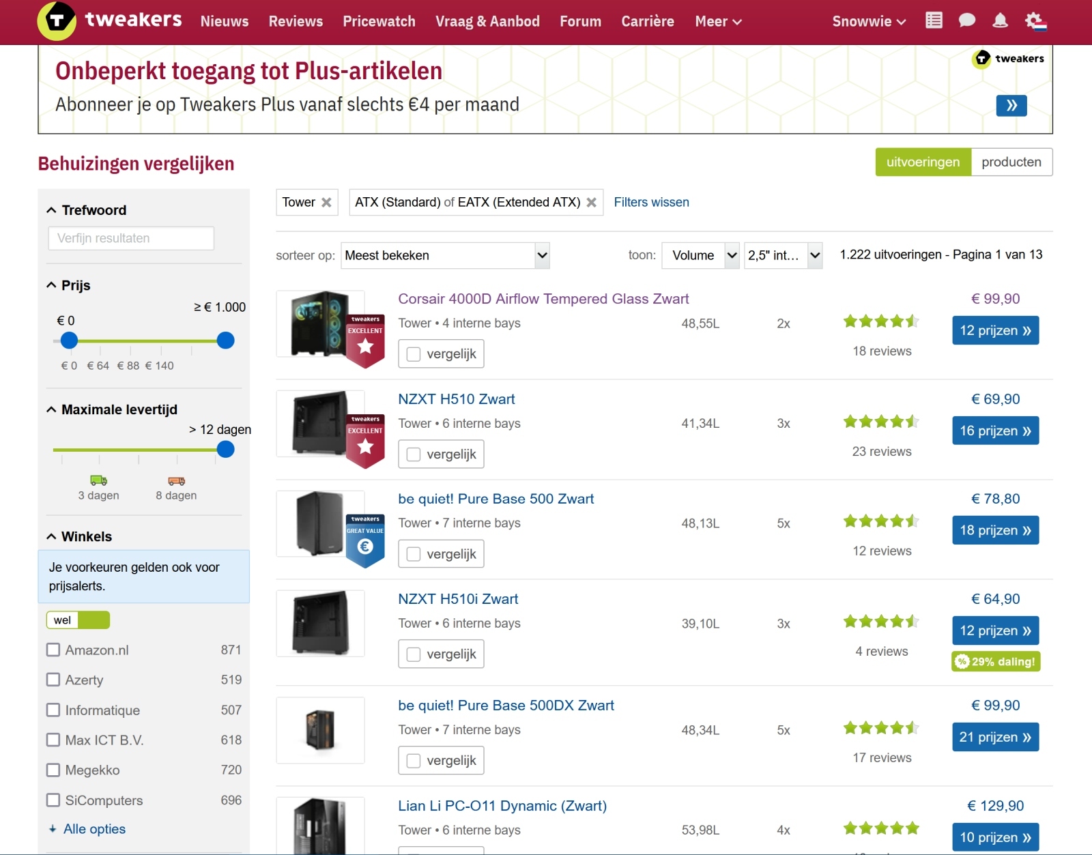The height and width of the screenshot is (855, 1092).
Task: Open the 2,5" int… column dropdown
Action: tap(784, 255)
